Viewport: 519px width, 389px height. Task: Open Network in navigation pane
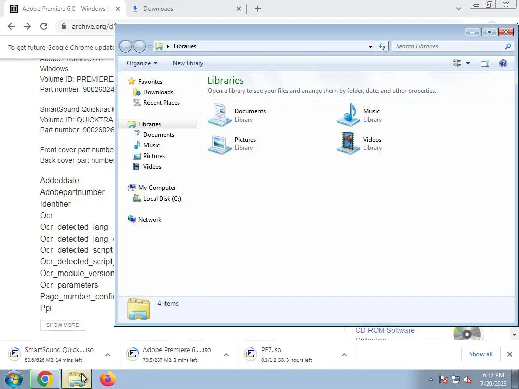tap(150, 220)
